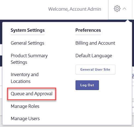Switch to the General User Site
Viewport: 134px width, 127px height.
pyautogui.click(x=95, y=70)
